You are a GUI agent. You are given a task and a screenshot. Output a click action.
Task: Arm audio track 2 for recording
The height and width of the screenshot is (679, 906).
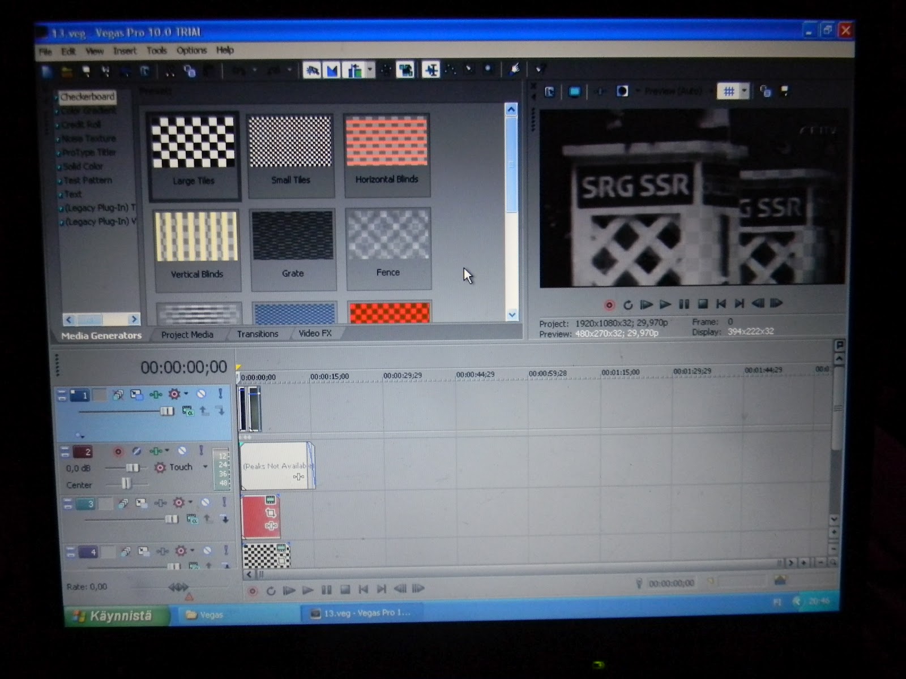tap(118, 452)
